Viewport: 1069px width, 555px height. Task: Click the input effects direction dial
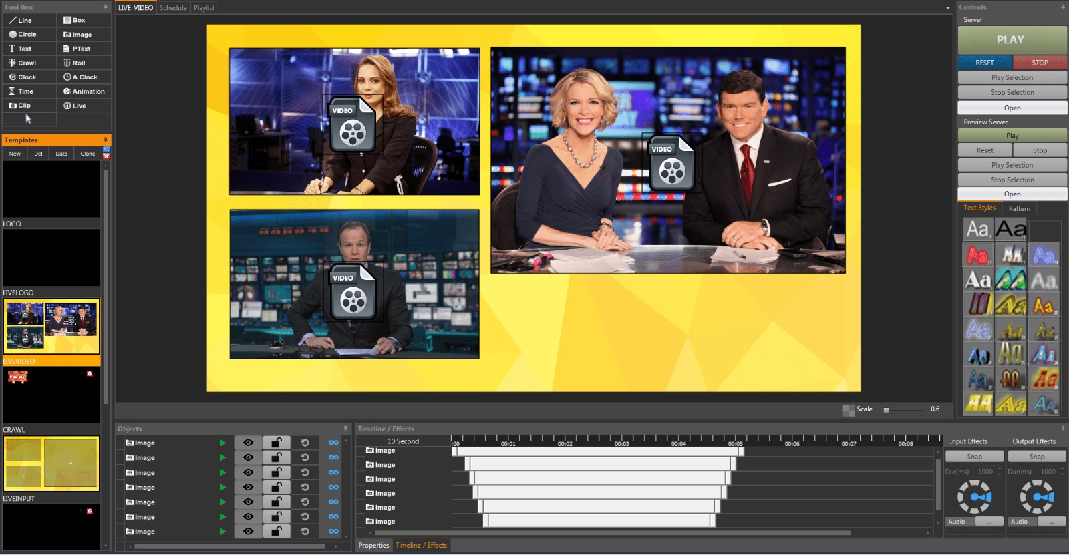pos(974,497)
